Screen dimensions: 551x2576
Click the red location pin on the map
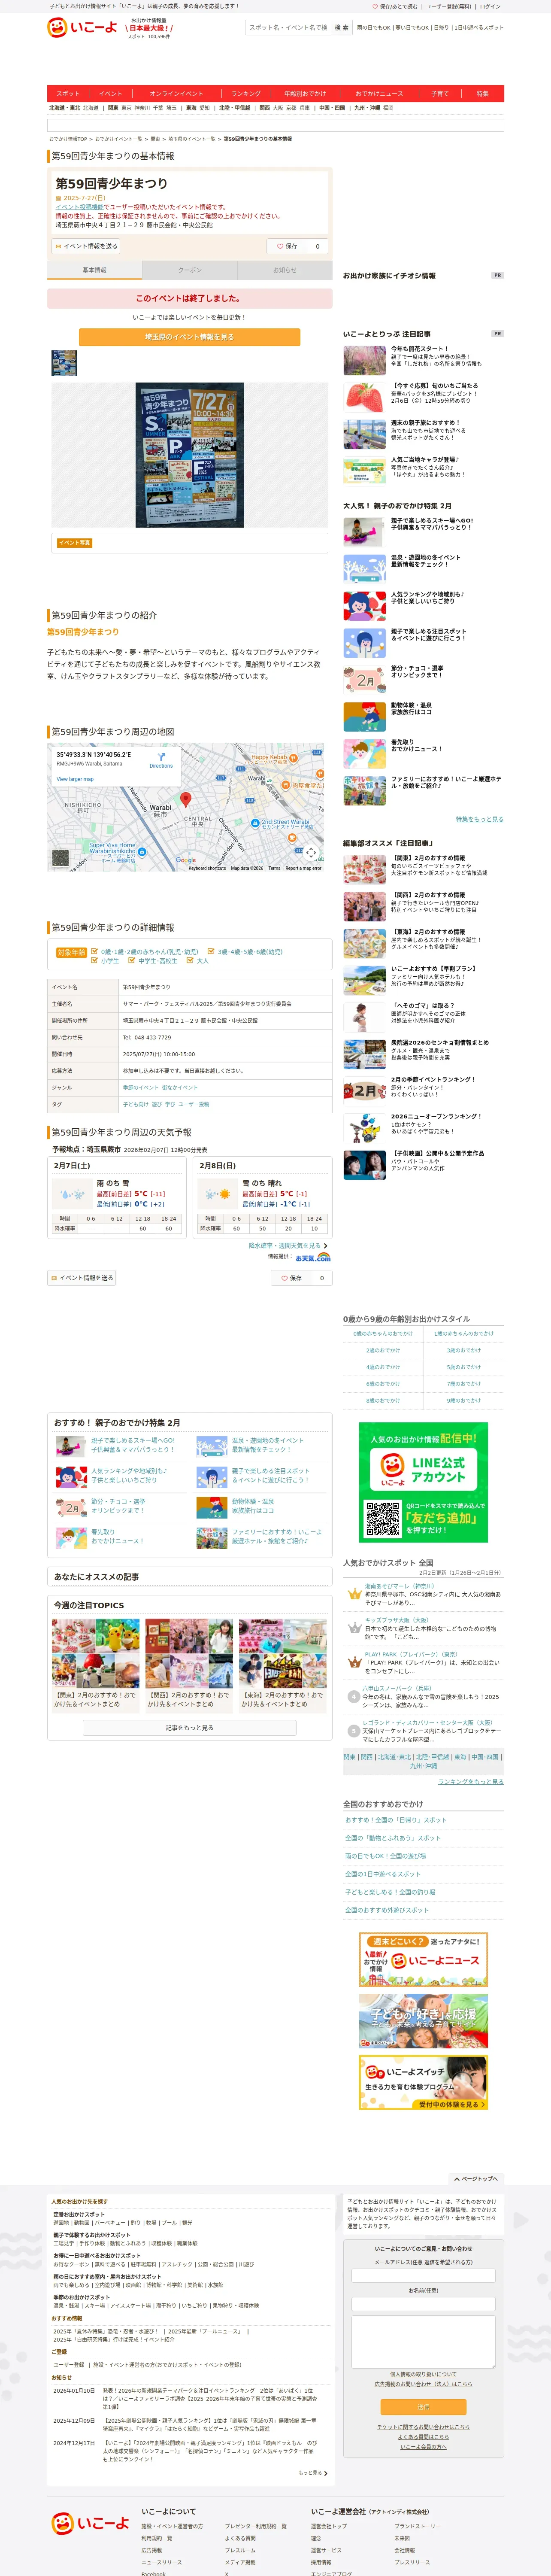point(185,799)
